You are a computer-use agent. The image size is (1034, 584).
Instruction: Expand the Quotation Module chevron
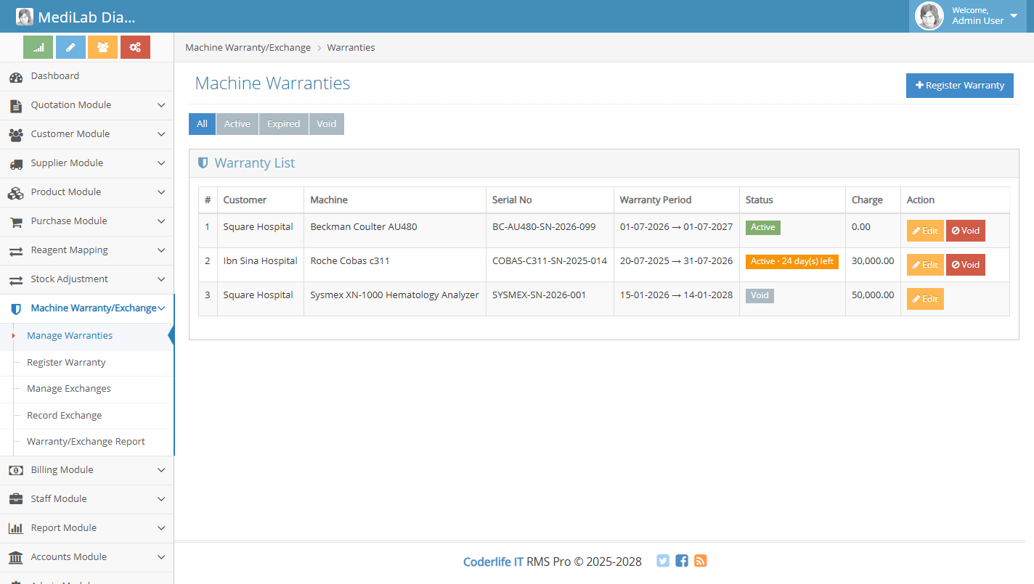click(x=161, y=105)
